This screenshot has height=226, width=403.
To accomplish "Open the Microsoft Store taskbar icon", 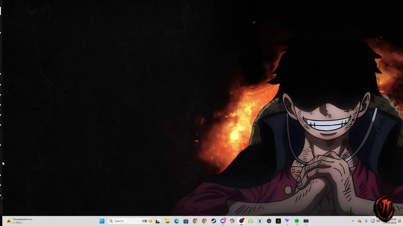I will [186, 221].
